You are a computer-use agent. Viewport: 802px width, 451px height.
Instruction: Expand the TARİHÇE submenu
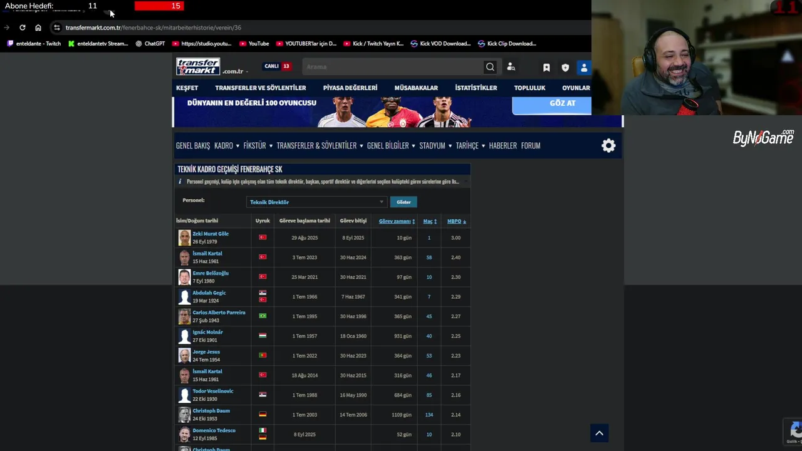(471, 145)
